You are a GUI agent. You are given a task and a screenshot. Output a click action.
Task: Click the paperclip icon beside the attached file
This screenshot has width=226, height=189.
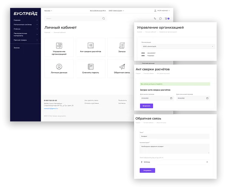pyautogui.click(x=142, y=162)
